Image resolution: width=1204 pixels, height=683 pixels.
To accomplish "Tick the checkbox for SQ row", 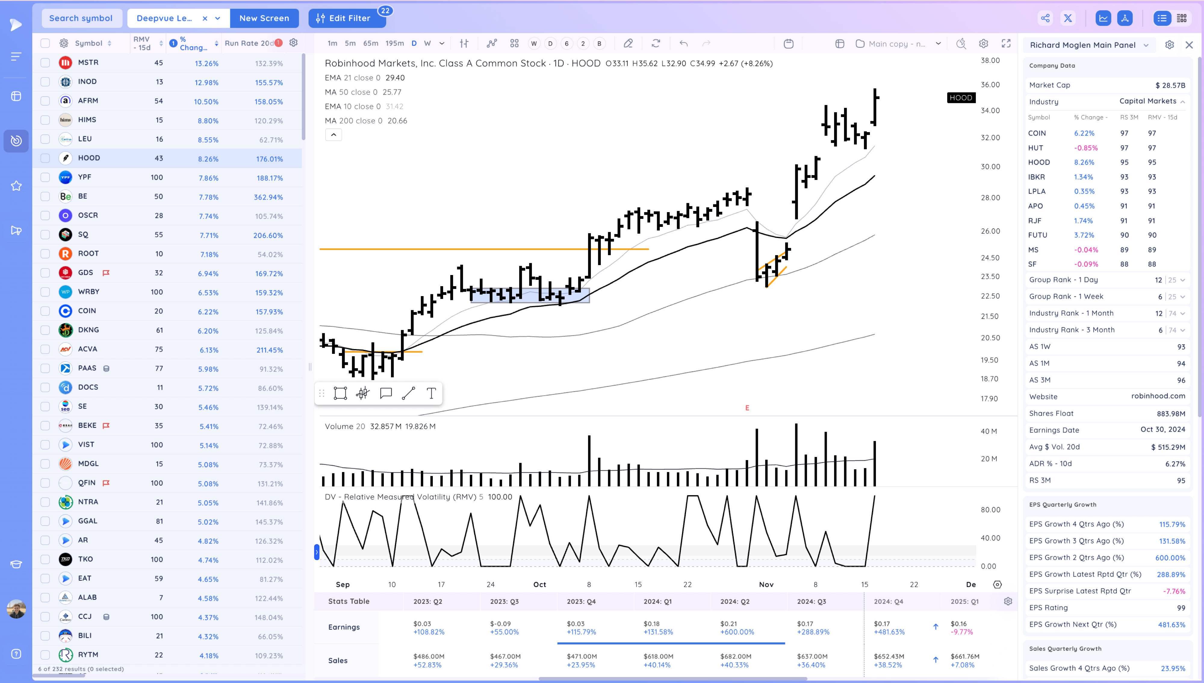I will pyautogui.click(x=45, y=235).
